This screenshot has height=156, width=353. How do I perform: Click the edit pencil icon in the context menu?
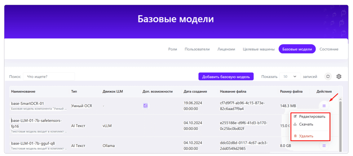[x=295, y=116]
